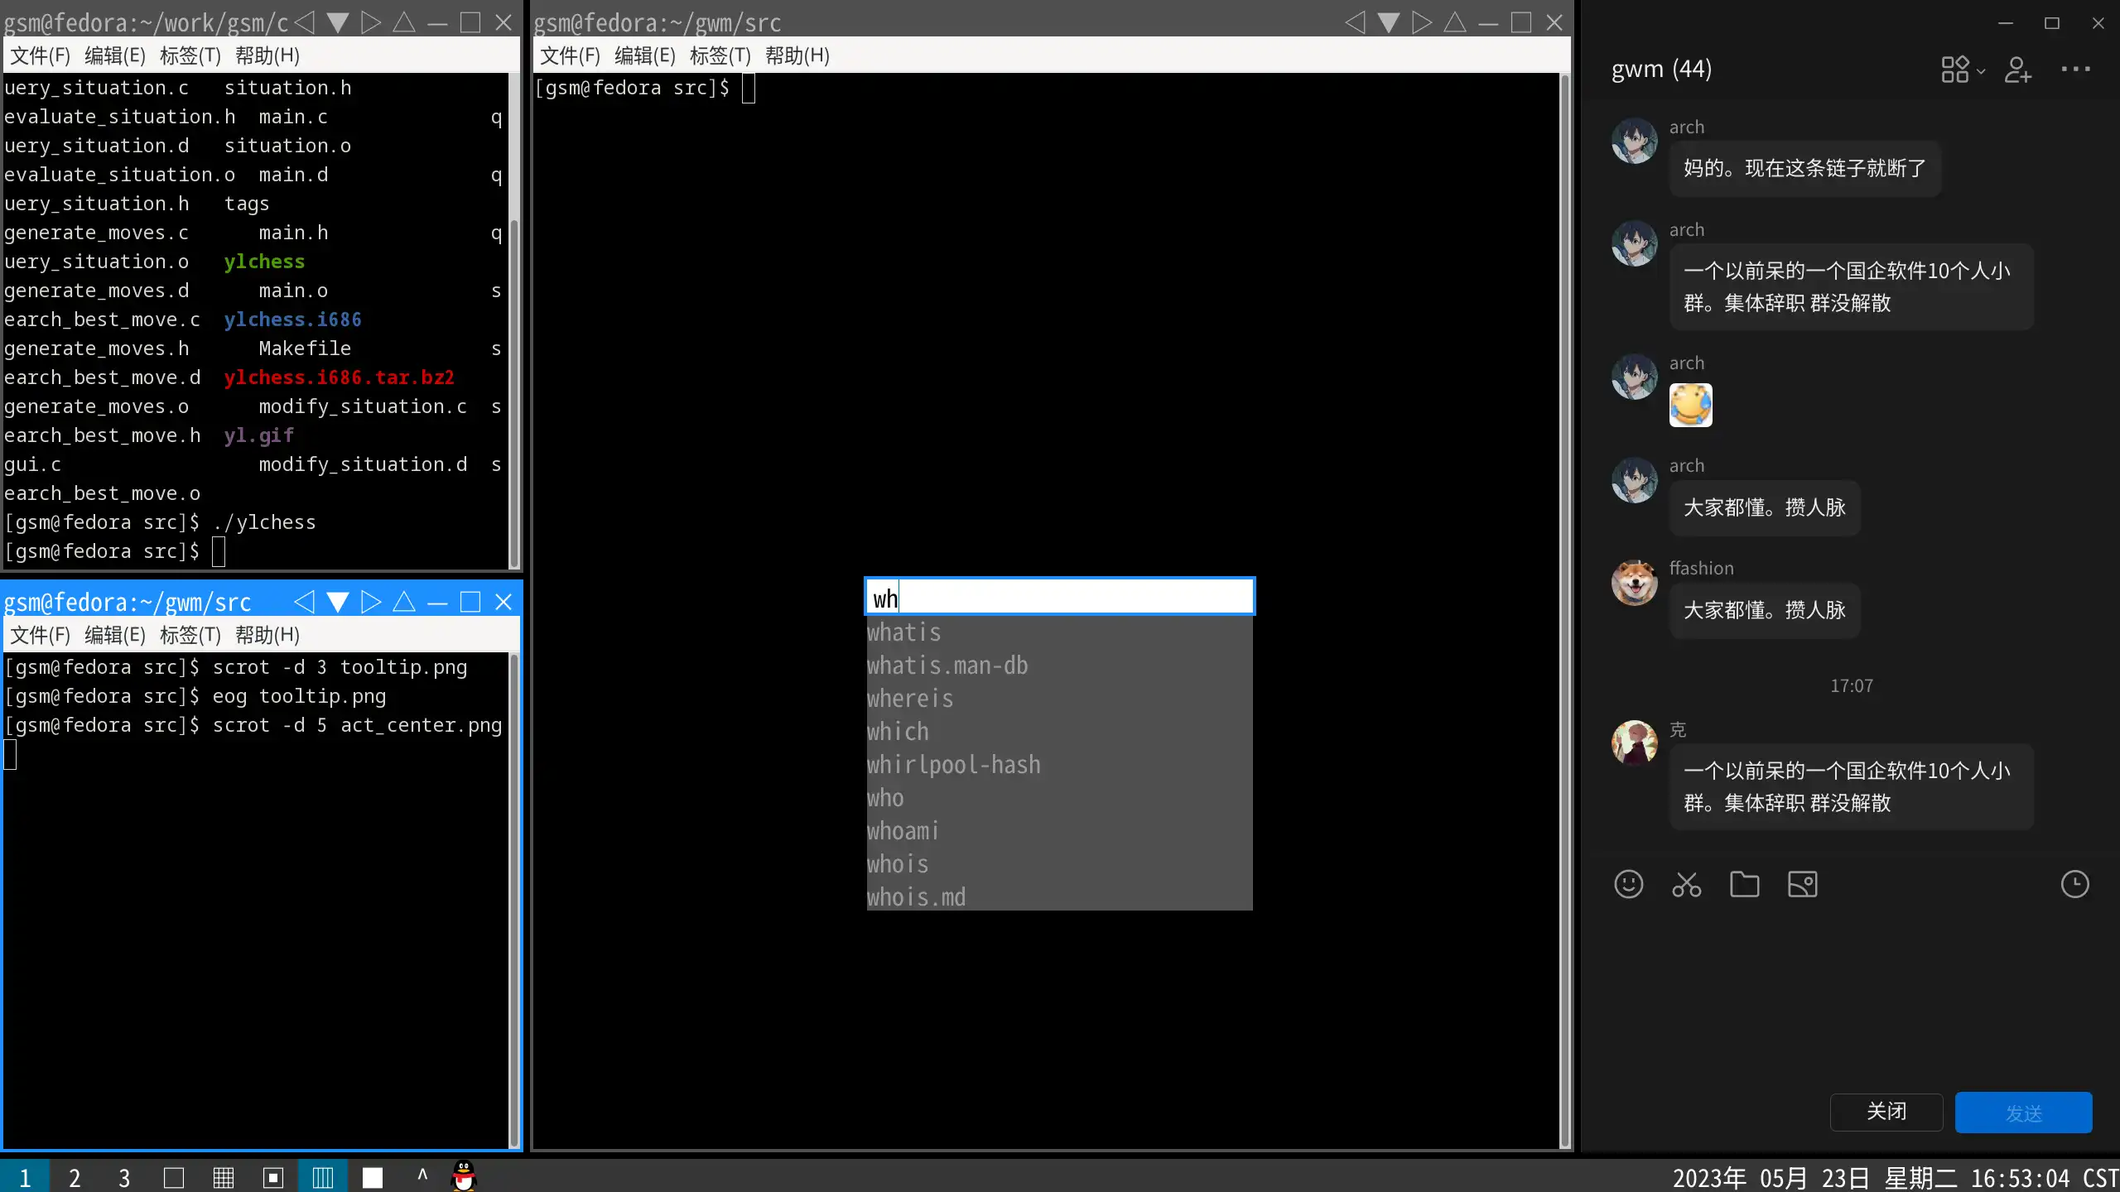Switch to workspace 2 in taskbar
This screenshot has width=2120, height=1192.
pos(75,1177)
